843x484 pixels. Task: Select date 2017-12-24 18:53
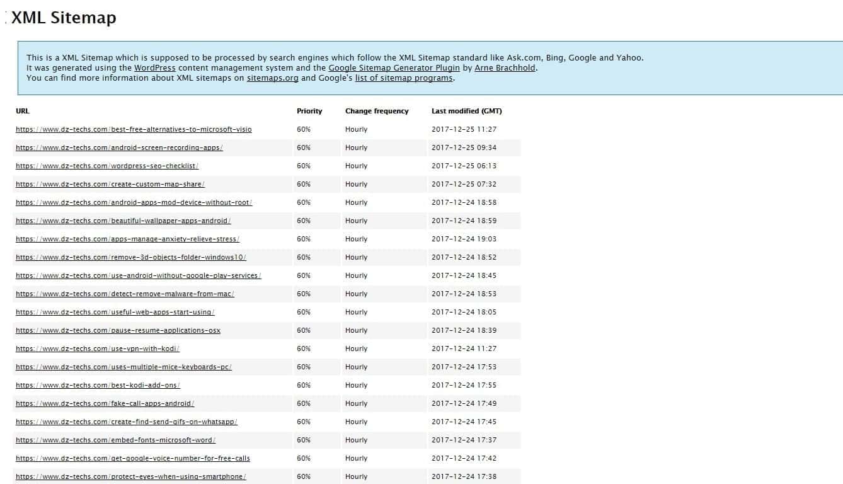point(464,294)
